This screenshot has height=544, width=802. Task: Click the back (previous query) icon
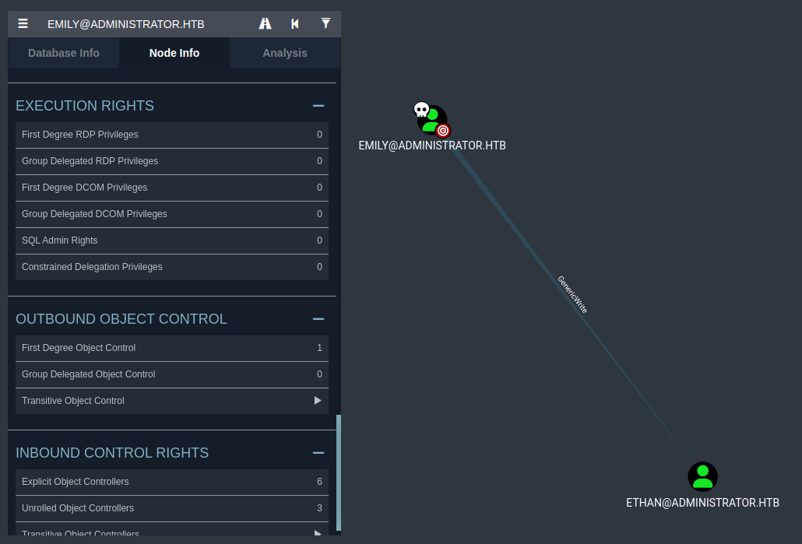[x=294, y=23]
